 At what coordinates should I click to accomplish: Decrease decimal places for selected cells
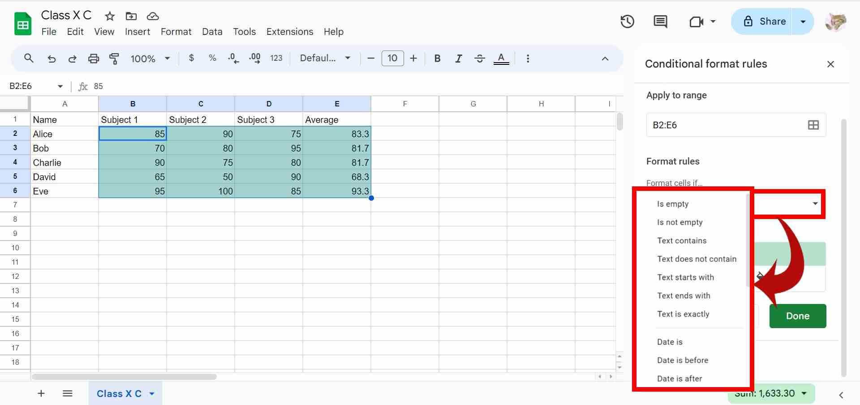(232, 58)
